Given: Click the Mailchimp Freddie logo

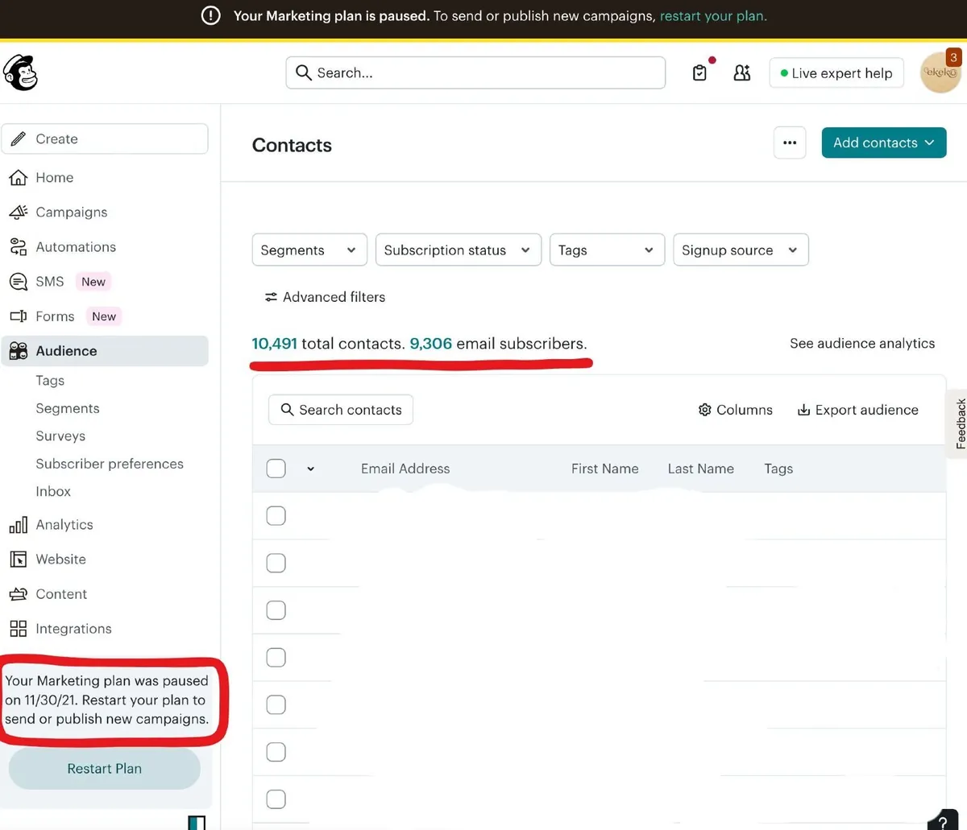Looking at the screenshot, I should coord(20,73).
